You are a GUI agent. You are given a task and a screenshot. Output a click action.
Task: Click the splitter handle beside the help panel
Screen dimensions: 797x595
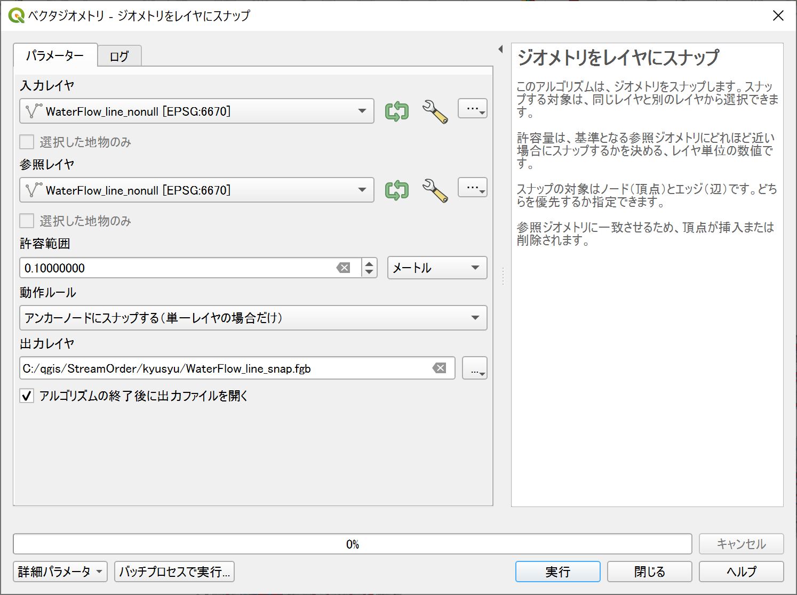pos(503,276)
